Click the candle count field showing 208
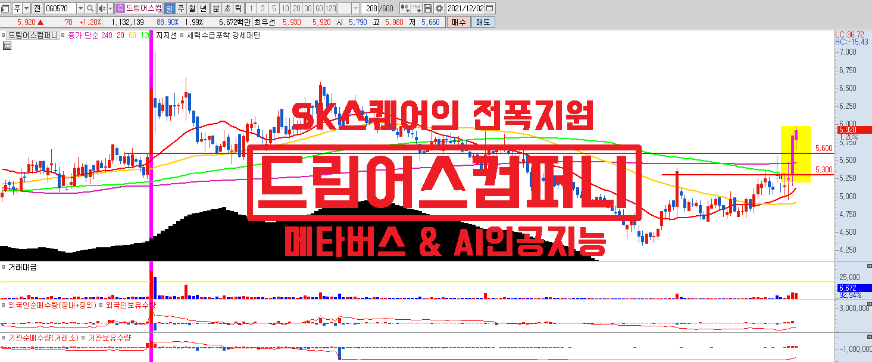 click(x=370, y=8)
